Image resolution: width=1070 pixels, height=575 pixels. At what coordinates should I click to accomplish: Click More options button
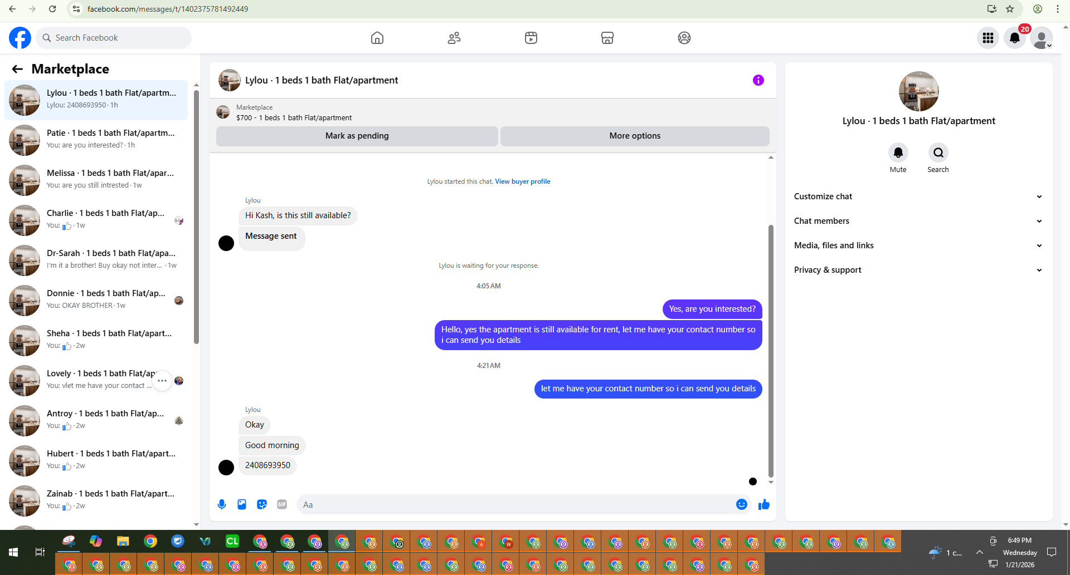click(x=635, y=136)
